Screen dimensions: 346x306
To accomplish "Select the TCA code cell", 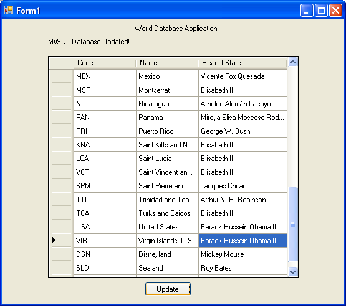I will click(105, 213).
